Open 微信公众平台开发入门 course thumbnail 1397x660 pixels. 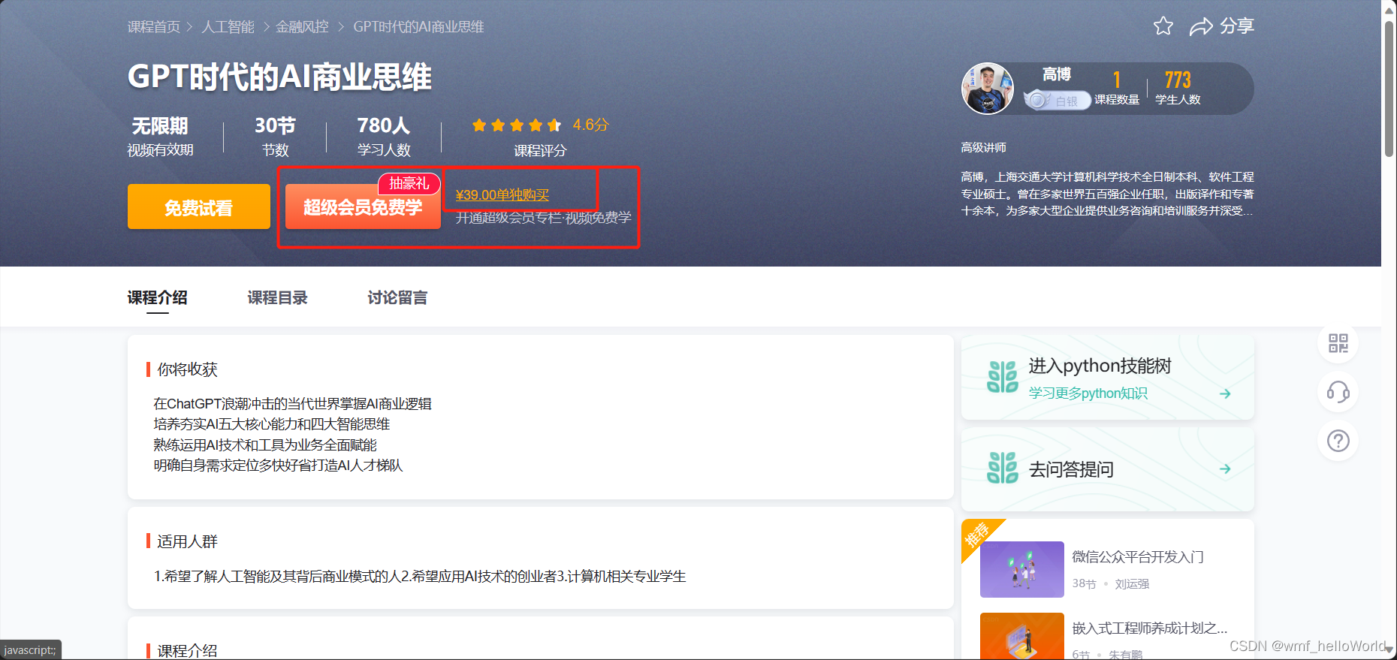1022,569
